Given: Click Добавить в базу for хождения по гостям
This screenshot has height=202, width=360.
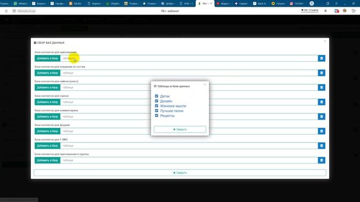Looking at the screenshot, I should (x=47, y=73).
